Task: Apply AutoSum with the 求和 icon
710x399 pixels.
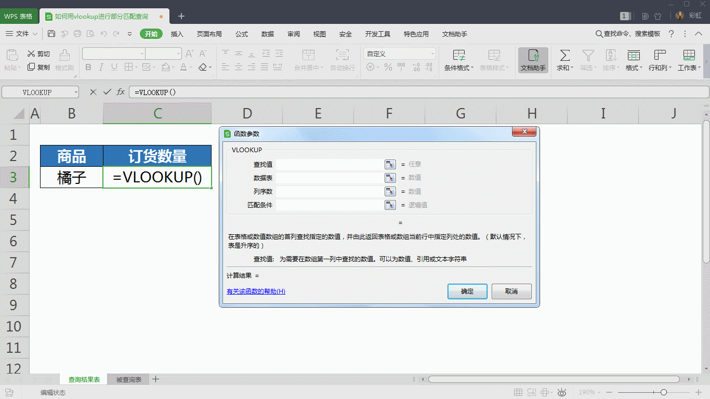Action: [x=564, y=57]
